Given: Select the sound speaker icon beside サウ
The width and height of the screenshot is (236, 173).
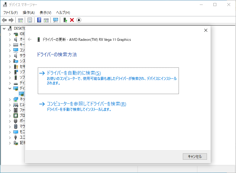Looking at the screenshot, I should click(16, 56).
